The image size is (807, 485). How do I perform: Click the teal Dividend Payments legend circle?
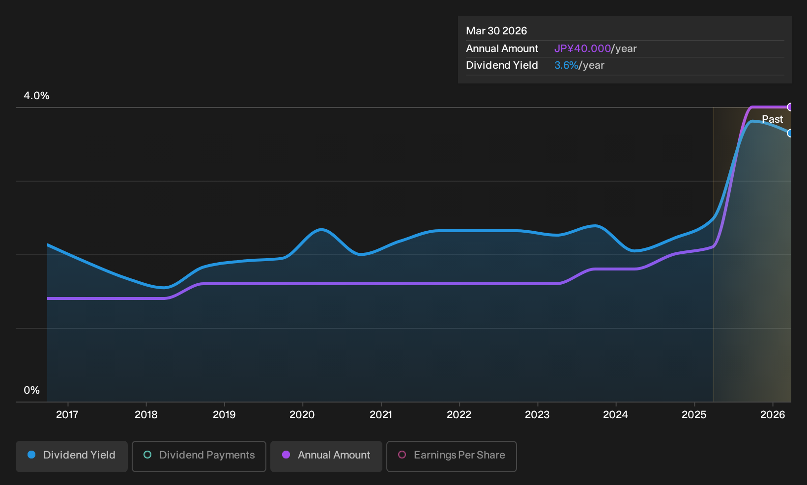point(147,455)
